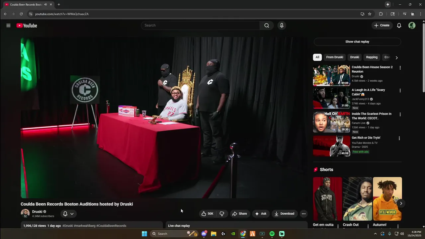Open Gemini sparkle button in title bar

coord(387,5)
